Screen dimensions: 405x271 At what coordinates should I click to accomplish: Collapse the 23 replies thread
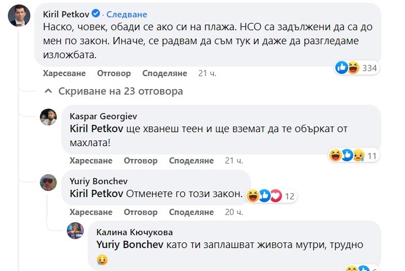(x=113, y=91)
